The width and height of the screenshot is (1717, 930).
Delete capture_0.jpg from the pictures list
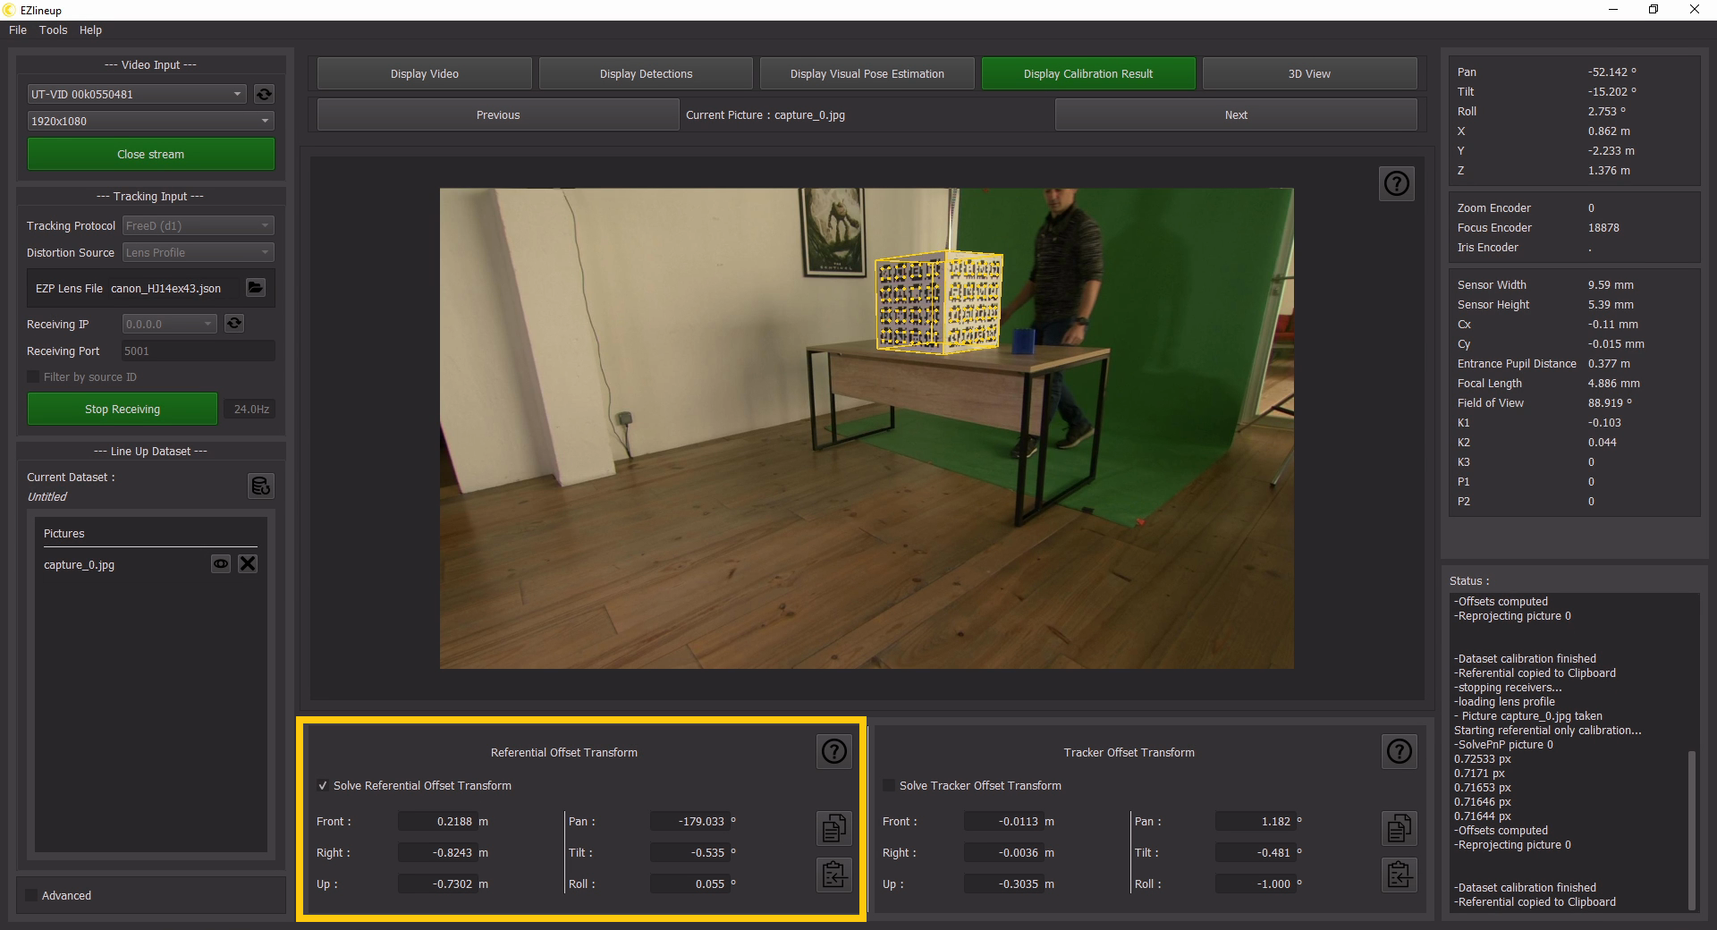248,563
